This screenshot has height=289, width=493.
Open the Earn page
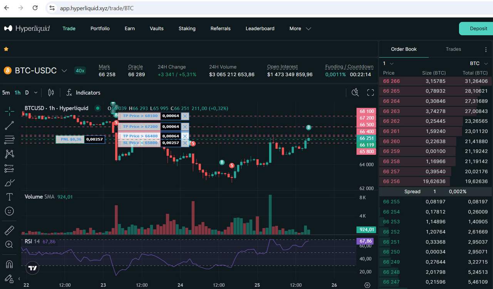[130, 28]
